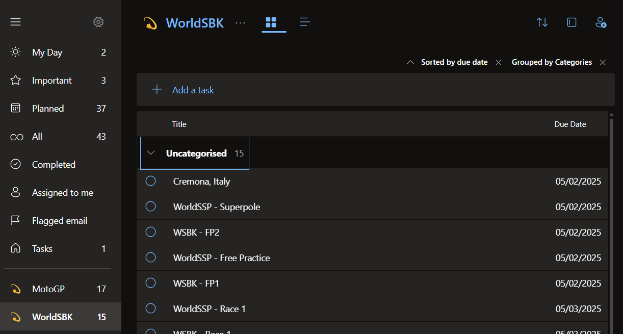Open the Planned tasks view
This screenshot has height=334, width=623.
pyautogui.click(x=48, y=108)
